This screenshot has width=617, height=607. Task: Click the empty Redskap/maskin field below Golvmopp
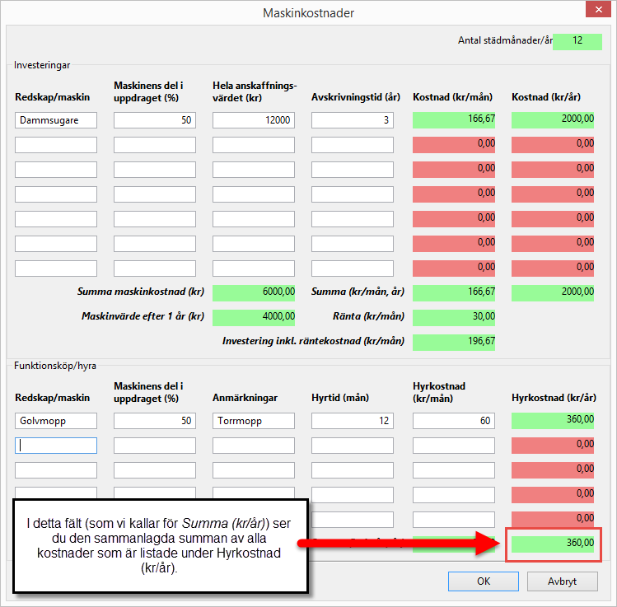(56, 446)
